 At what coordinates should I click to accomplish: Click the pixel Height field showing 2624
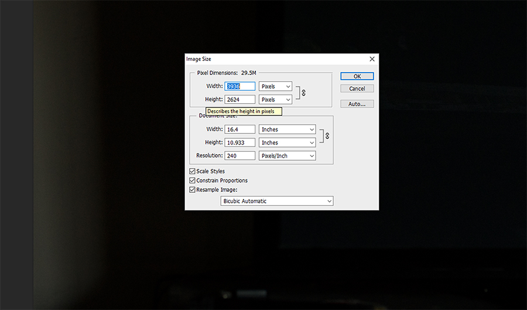(240, 100)
